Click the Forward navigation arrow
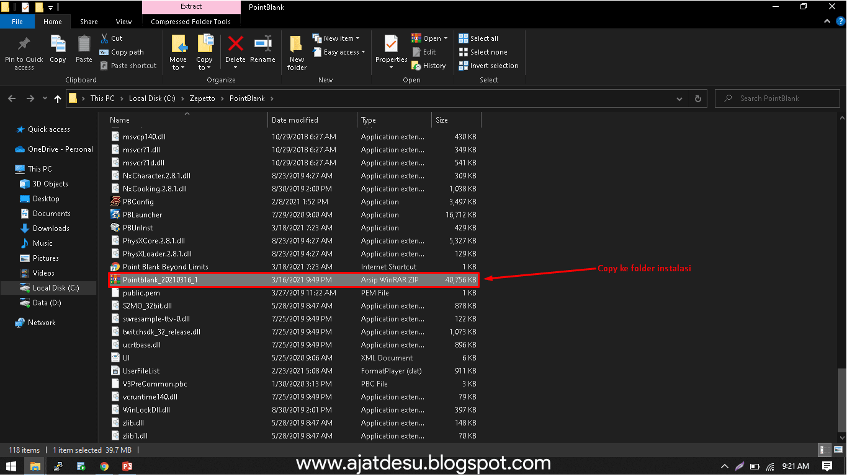847x475 pixels. point(30,98)
